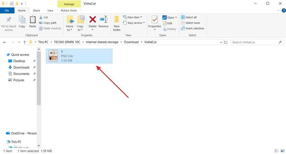Open Desktop in the navigation pane

click(x=17, y=61)
